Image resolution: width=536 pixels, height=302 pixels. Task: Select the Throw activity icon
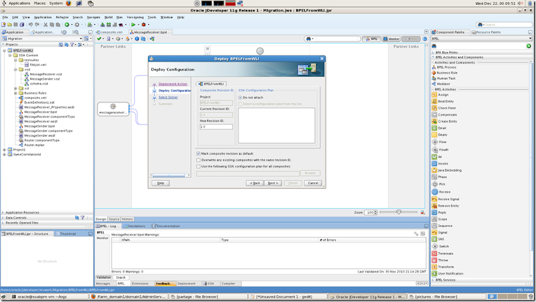(434, 260)
